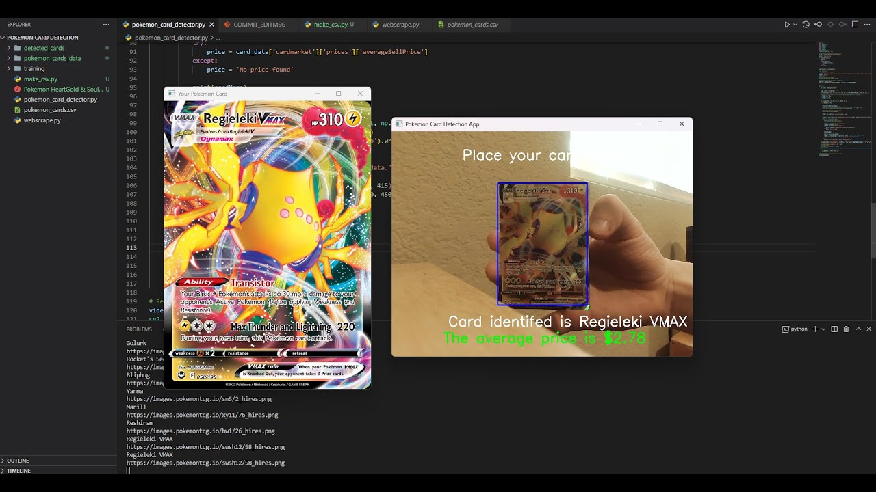Close the Pokemon Card Detection App window
This screenshot has width=876, height=492.
tap(682, 124)
